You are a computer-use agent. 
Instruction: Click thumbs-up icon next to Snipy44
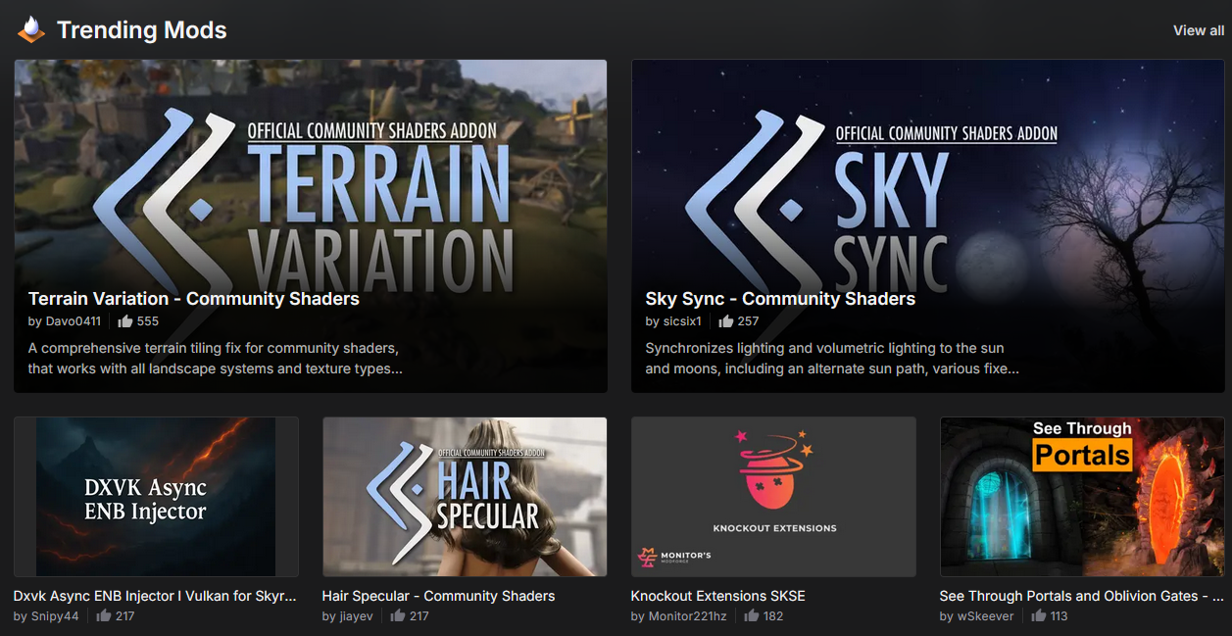104,616
